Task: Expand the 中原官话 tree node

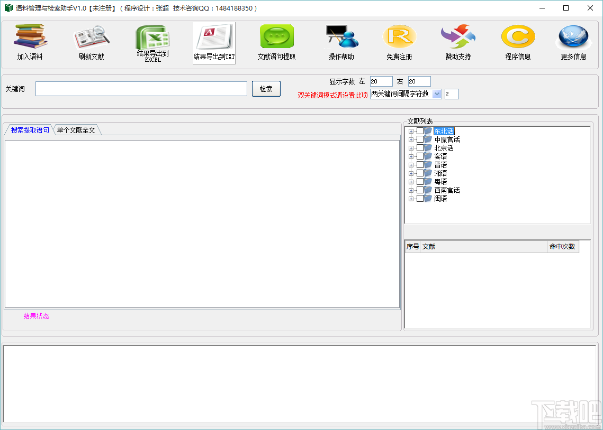Action: 411,139
